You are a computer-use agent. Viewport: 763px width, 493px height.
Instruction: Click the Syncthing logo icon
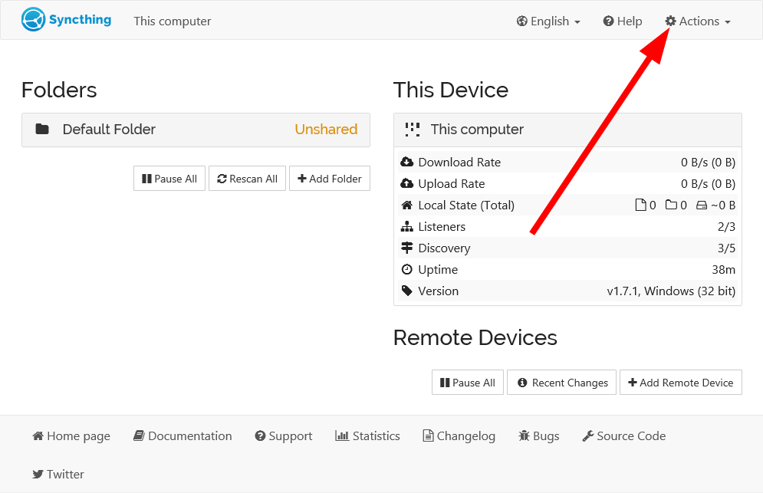pyautogui.click(x=33, y=20)
